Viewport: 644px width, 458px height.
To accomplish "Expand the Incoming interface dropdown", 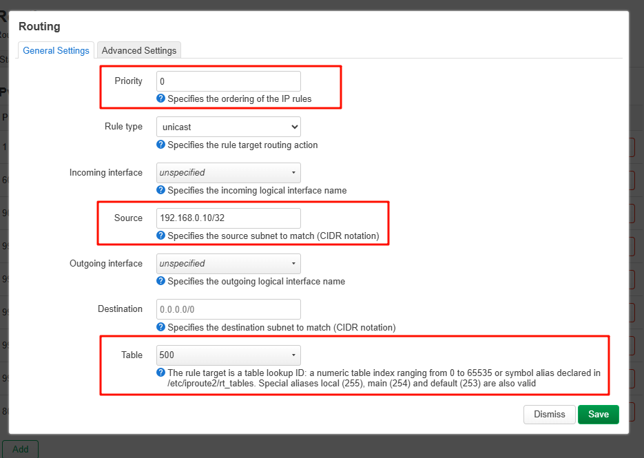I will [228, 172].
